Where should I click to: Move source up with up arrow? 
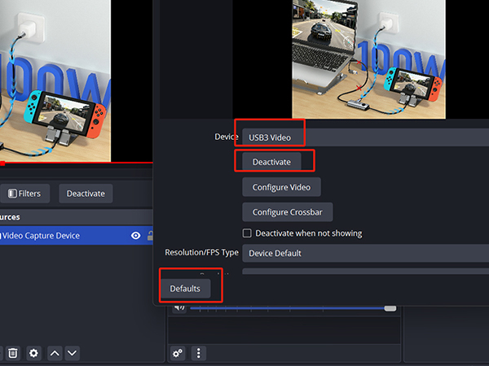point(55,353)
